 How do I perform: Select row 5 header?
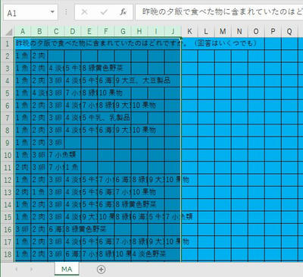[8, 93]
